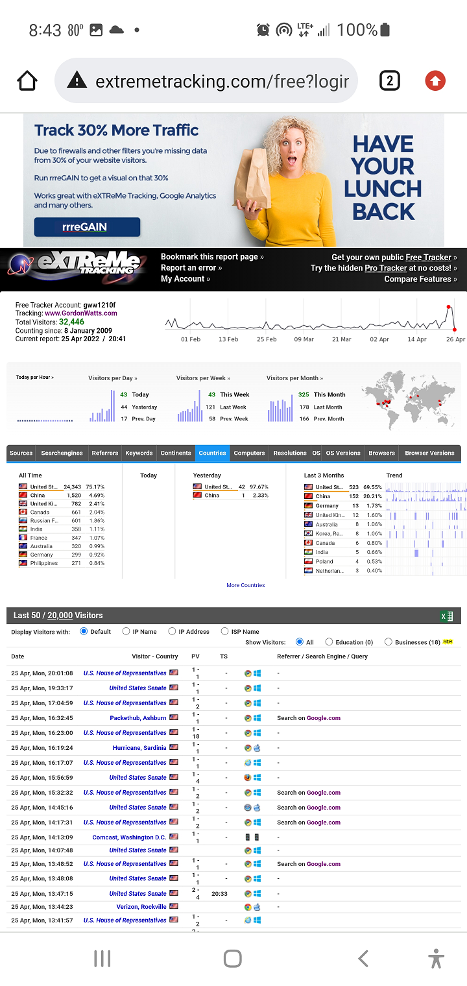
Task: Expand Visitors per Day report
Action: coord(113,378)
